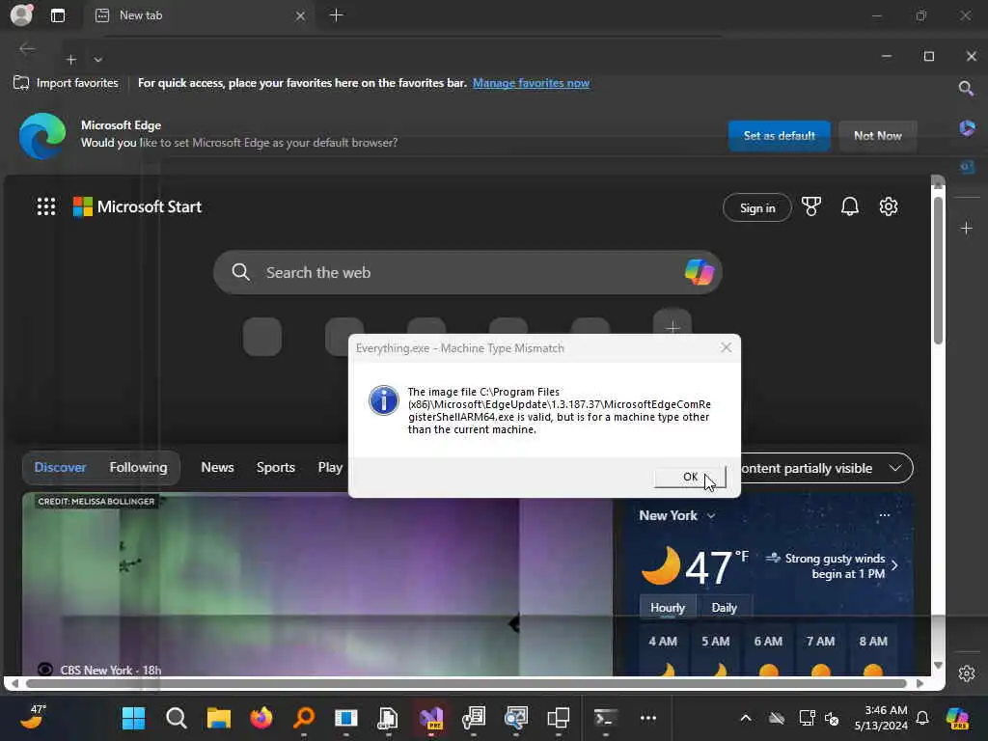
Task: Open Everything search orange magnifier in taskbar
Action: 304,717
